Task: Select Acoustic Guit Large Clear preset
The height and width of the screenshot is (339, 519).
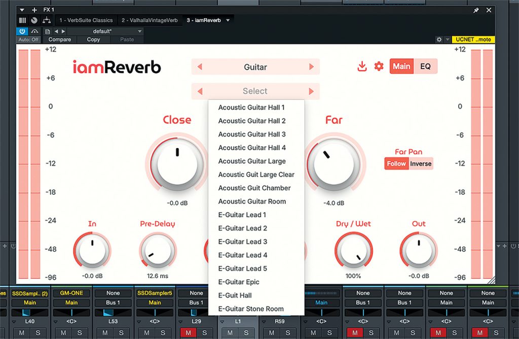Action: click(256, 175)
